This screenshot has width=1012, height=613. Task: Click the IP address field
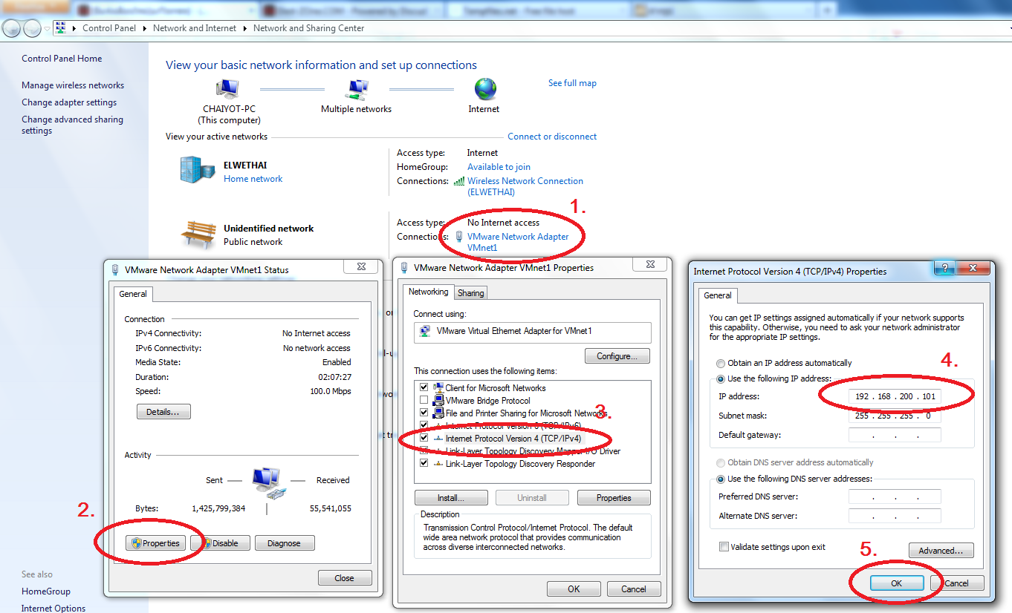[895, 396]
